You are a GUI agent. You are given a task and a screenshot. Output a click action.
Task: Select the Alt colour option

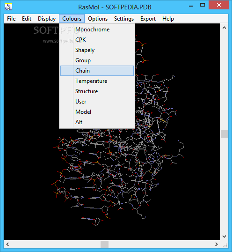pos(97,122)
